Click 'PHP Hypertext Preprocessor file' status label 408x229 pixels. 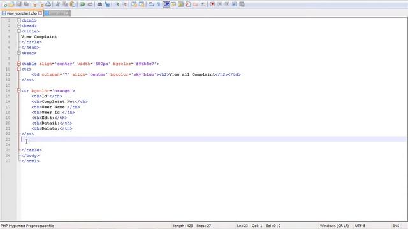[x=27, y=226]
